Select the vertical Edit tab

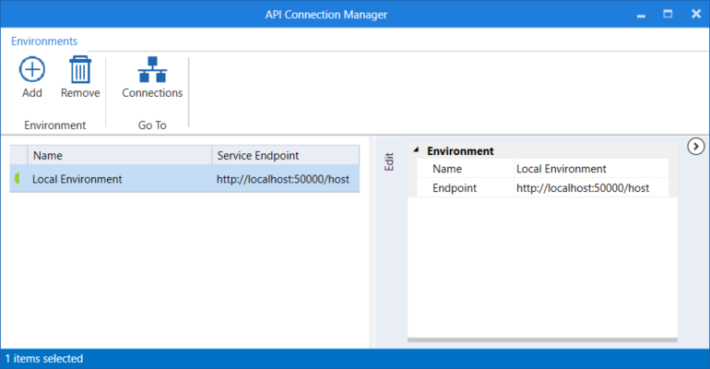coord(389,161)
